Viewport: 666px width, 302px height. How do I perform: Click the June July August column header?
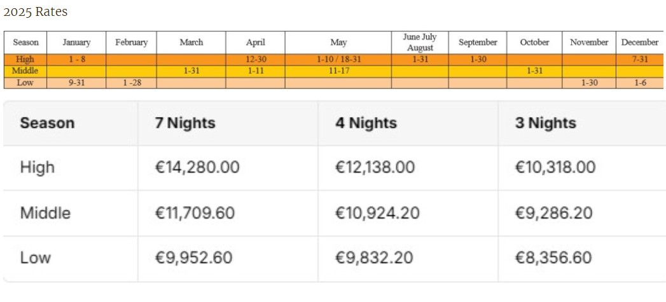click(x=420, y=43)
